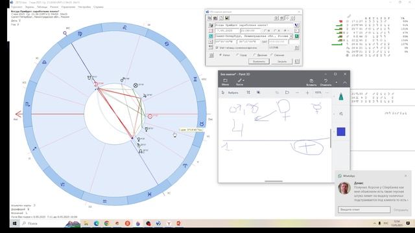The width and height of the screenshot is (415, 233).
Task: Select the green marker brush in Paint 3D sidebar
Action: tap(341, 96)
